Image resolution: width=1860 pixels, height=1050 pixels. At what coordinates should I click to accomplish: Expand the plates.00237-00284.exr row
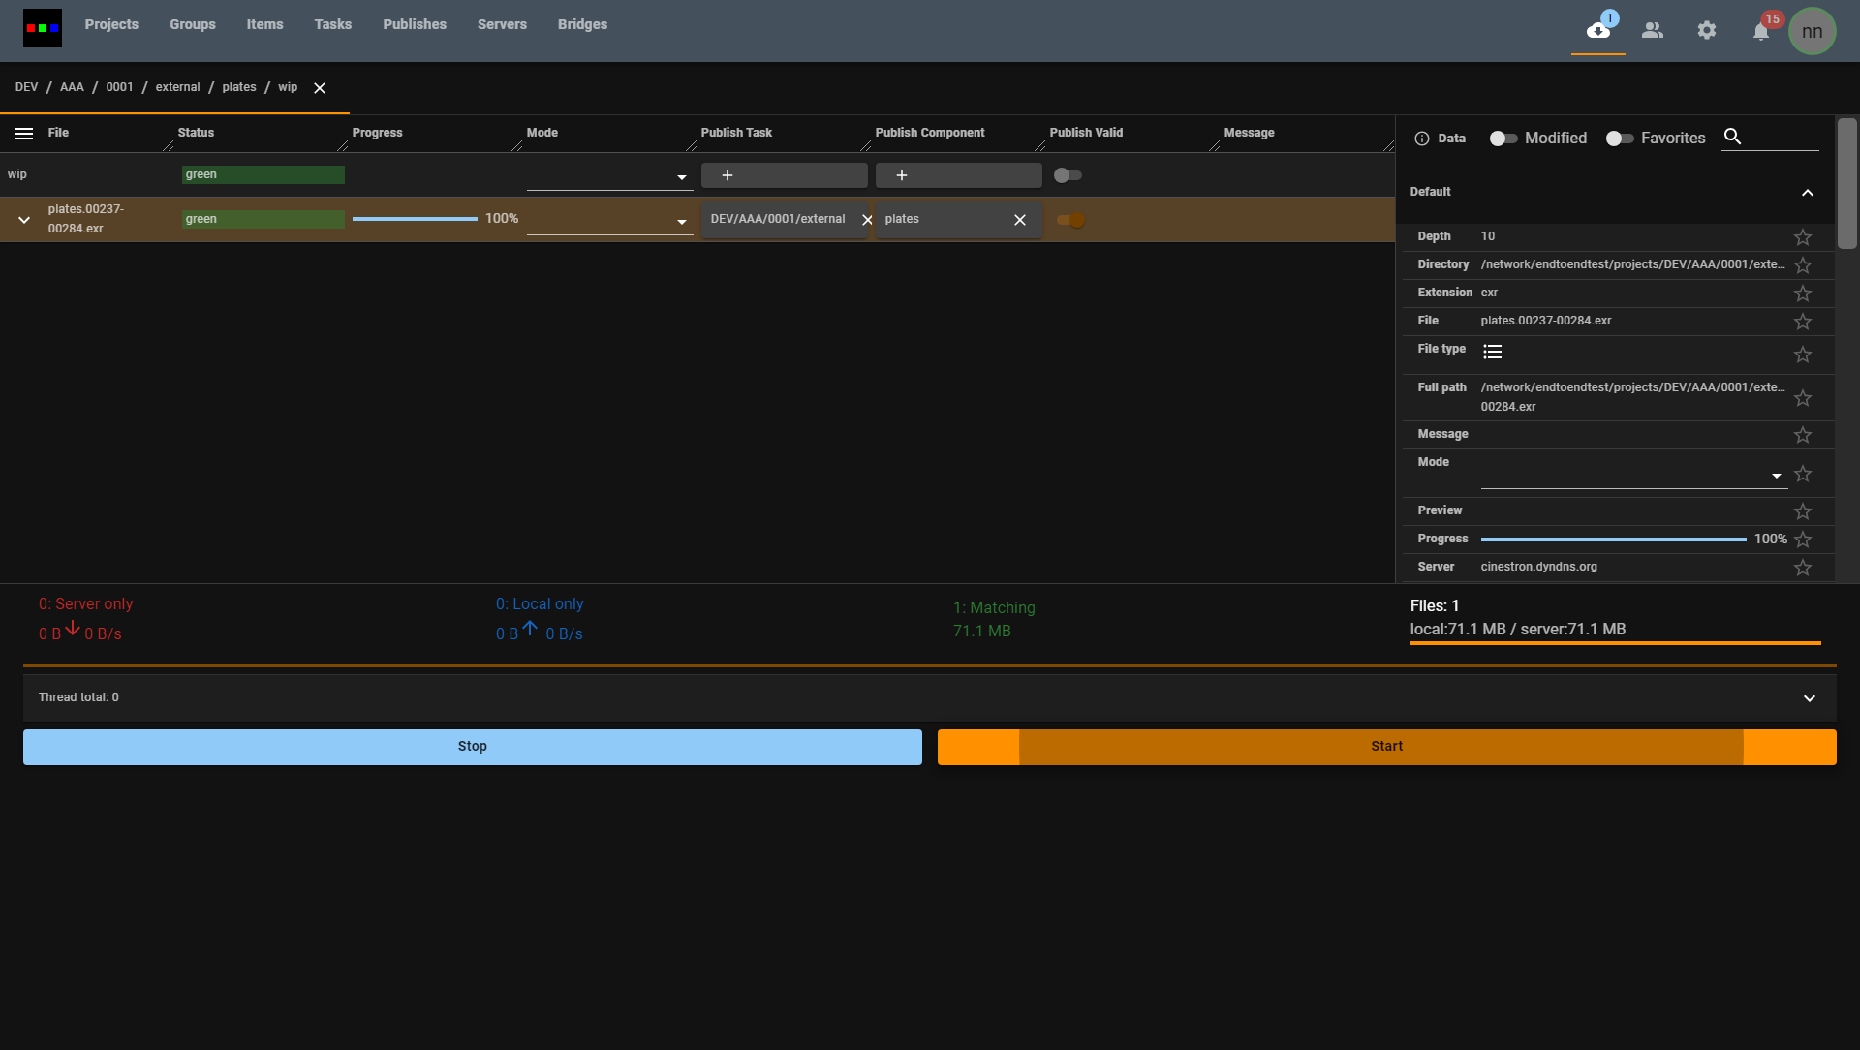(x=24, y=220)
